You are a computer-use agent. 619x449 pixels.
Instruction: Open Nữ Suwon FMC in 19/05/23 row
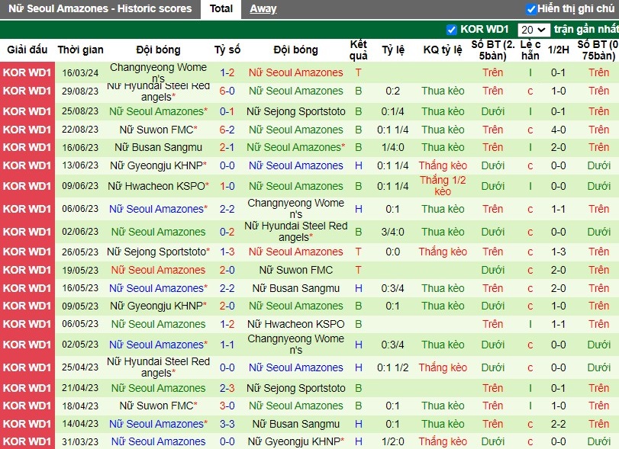pyautogui.click(x=295, y=270)
